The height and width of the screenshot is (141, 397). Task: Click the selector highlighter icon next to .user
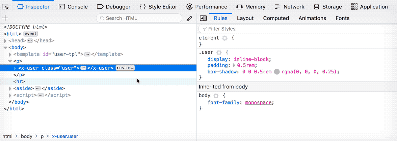pos(219,52)
